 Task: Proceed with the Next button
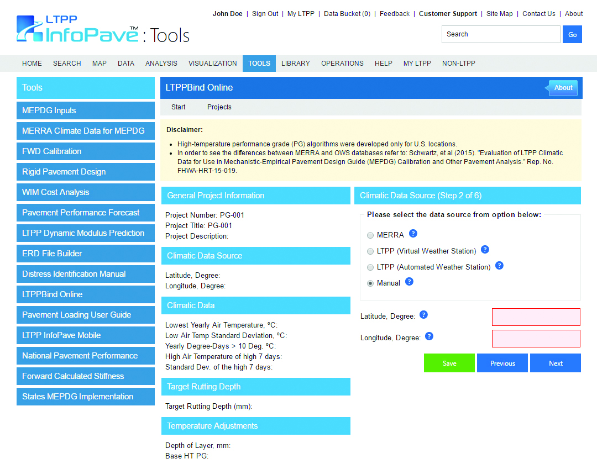(556, 363)
